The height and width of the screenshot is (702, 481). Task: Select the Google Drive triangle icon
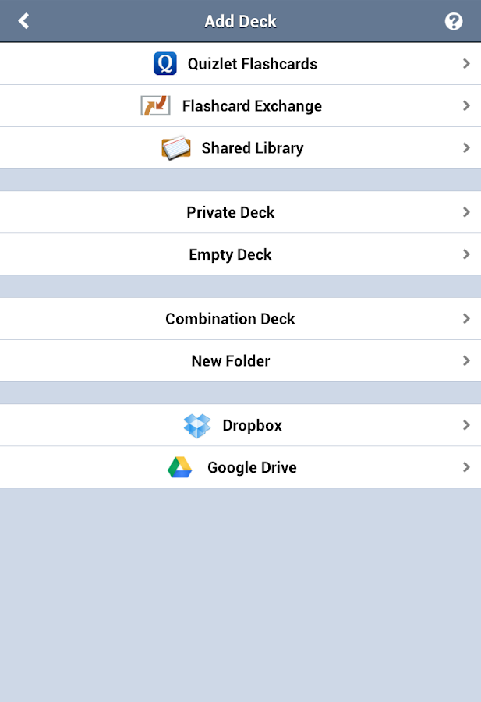[180, 467]
